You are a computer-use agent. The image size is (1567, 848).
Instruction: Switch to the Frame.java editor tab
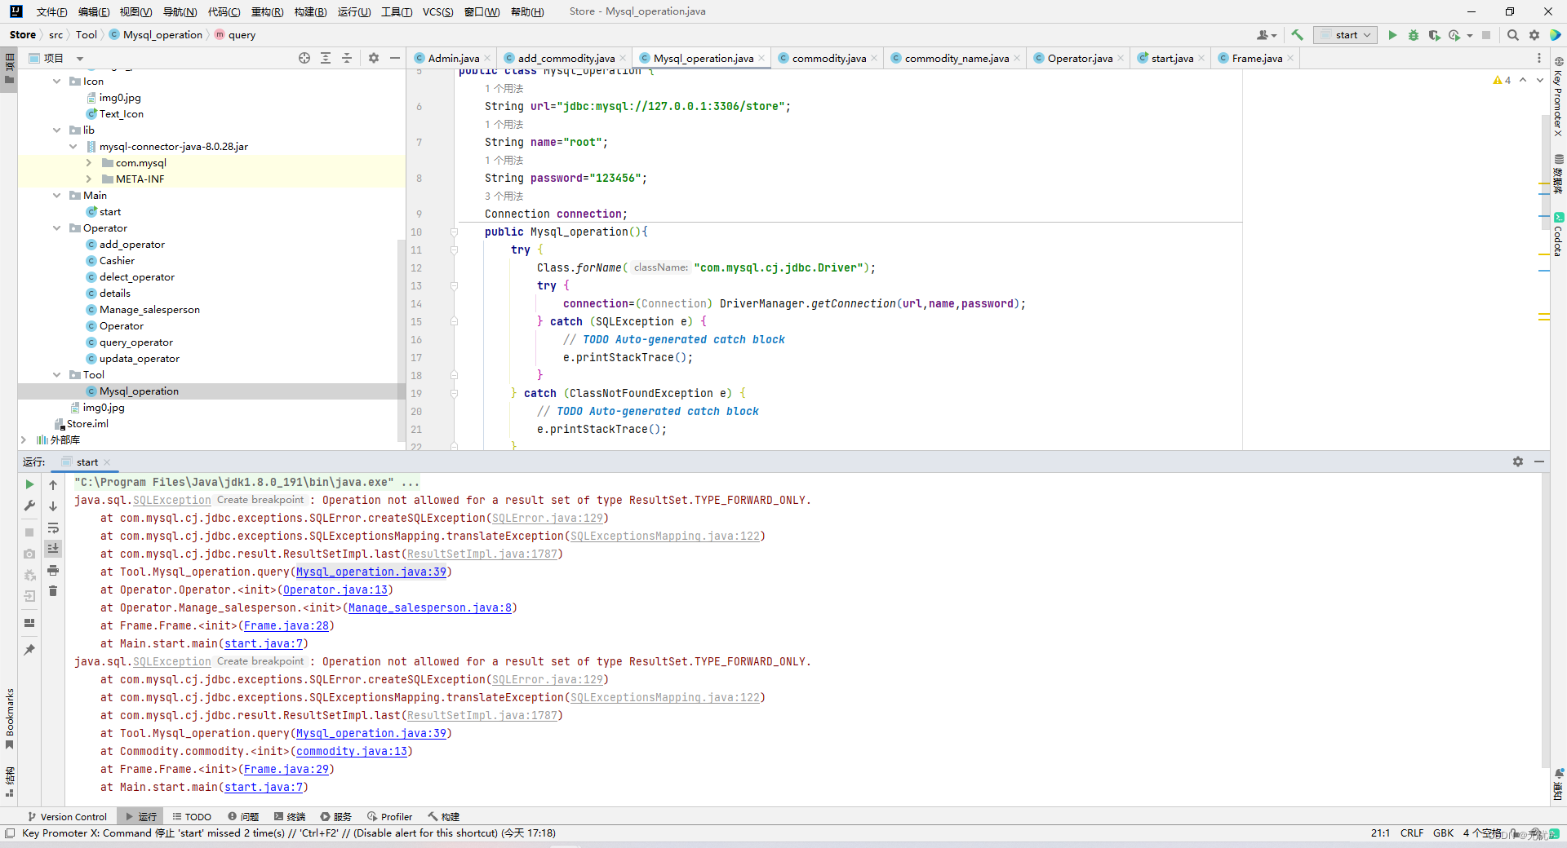point(1257,58)
